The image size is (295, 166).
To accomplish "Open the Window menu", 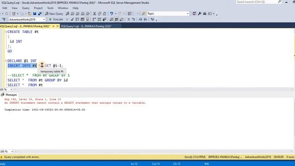I will (63, 8).
